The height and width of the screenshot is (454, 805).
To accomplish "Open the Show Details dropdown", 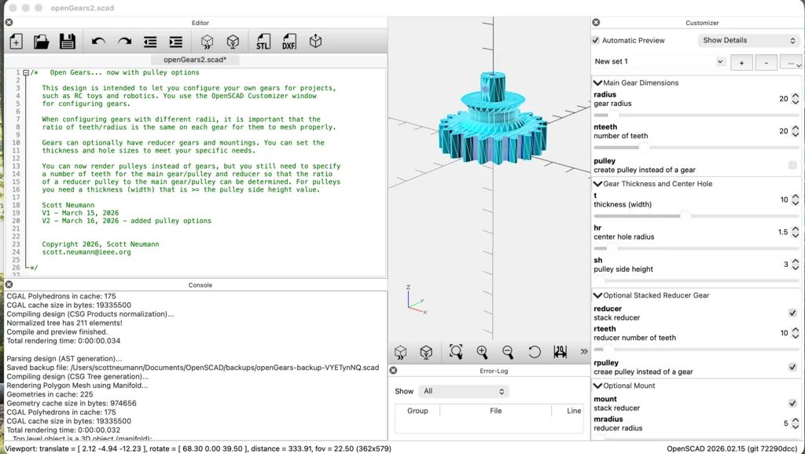I will click(748, 40).
